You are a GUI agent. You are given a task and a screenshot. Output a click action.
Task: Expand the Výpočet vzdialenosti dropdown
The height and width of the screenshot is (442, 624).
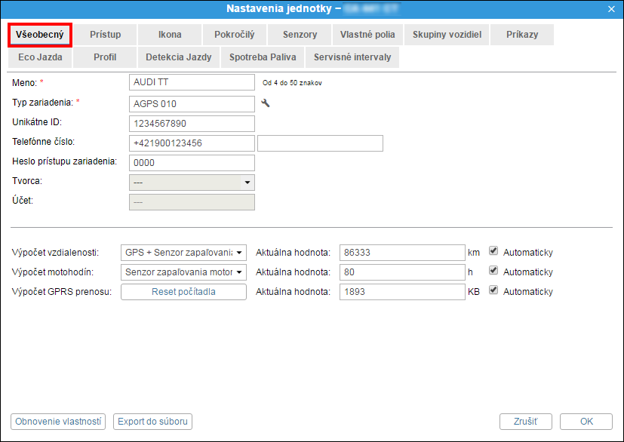[x=183, y=253]
